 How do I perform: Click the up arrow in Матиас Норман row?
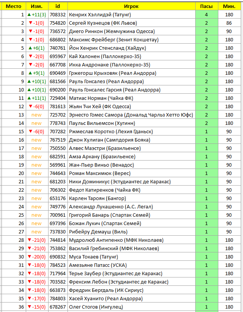click(x=29, y=98)
